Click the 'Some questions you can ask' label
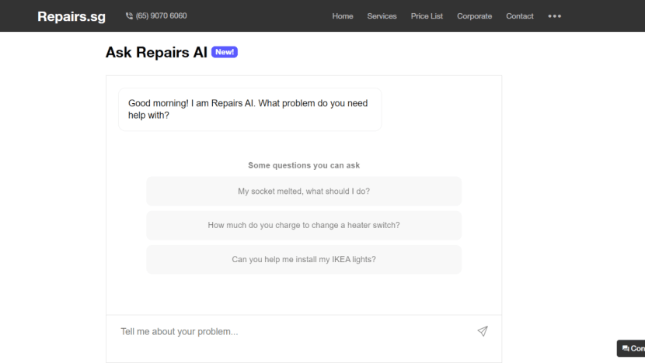The width and height of the screenshot is (645, 363). pyautogui.click(x=304, y=165)
